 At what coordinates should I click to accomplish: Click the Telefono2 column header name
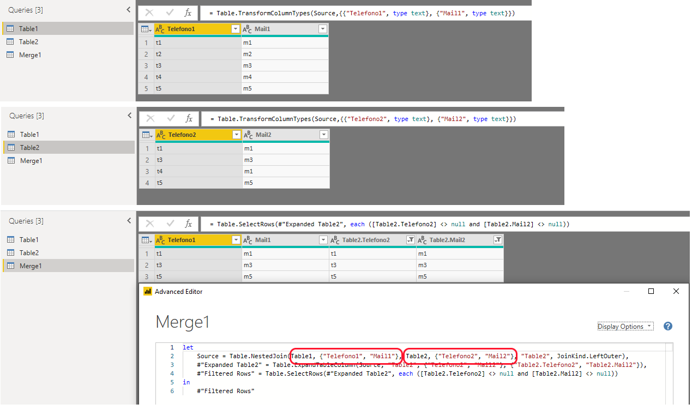(x=182, y=135)
